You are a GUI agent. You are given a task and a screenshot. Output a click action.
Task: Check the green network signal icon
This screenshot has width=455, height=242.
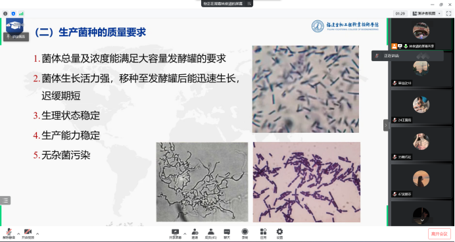pyautogui.click(x=21, y=14)
